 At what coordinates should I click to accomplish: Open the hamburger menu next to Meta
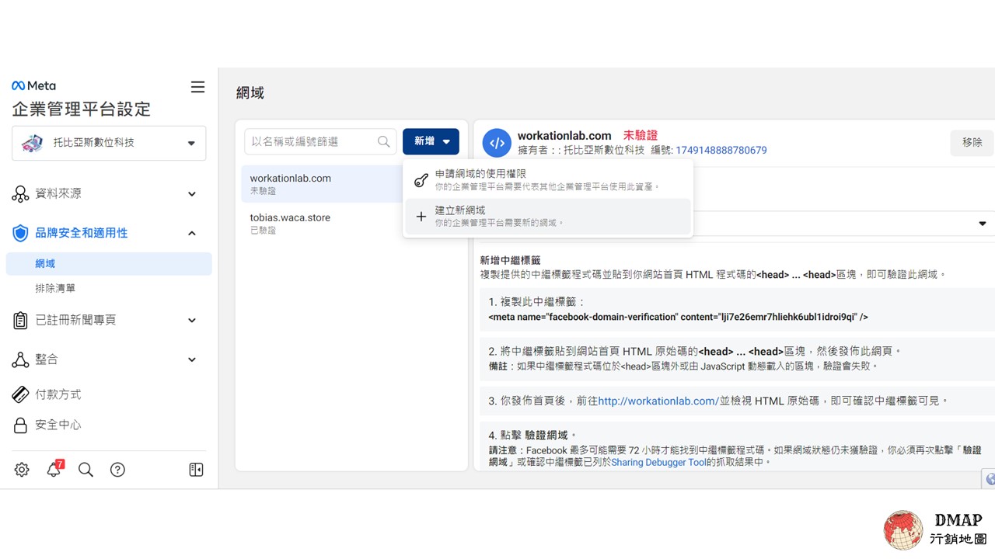[197, 87]
